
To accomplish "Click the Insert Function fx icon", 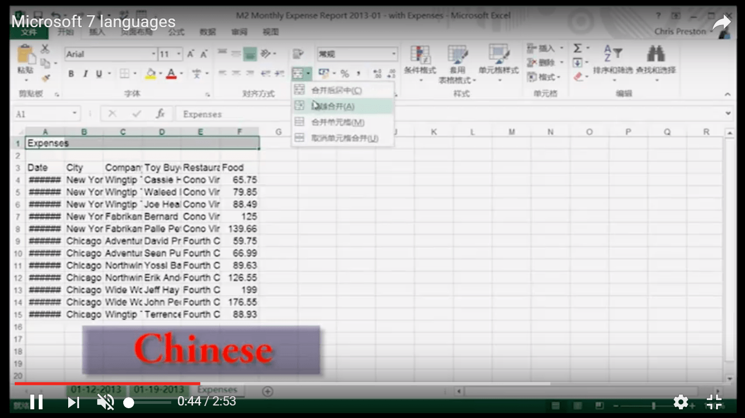I will pyautogui.click(x=160, y=114).
